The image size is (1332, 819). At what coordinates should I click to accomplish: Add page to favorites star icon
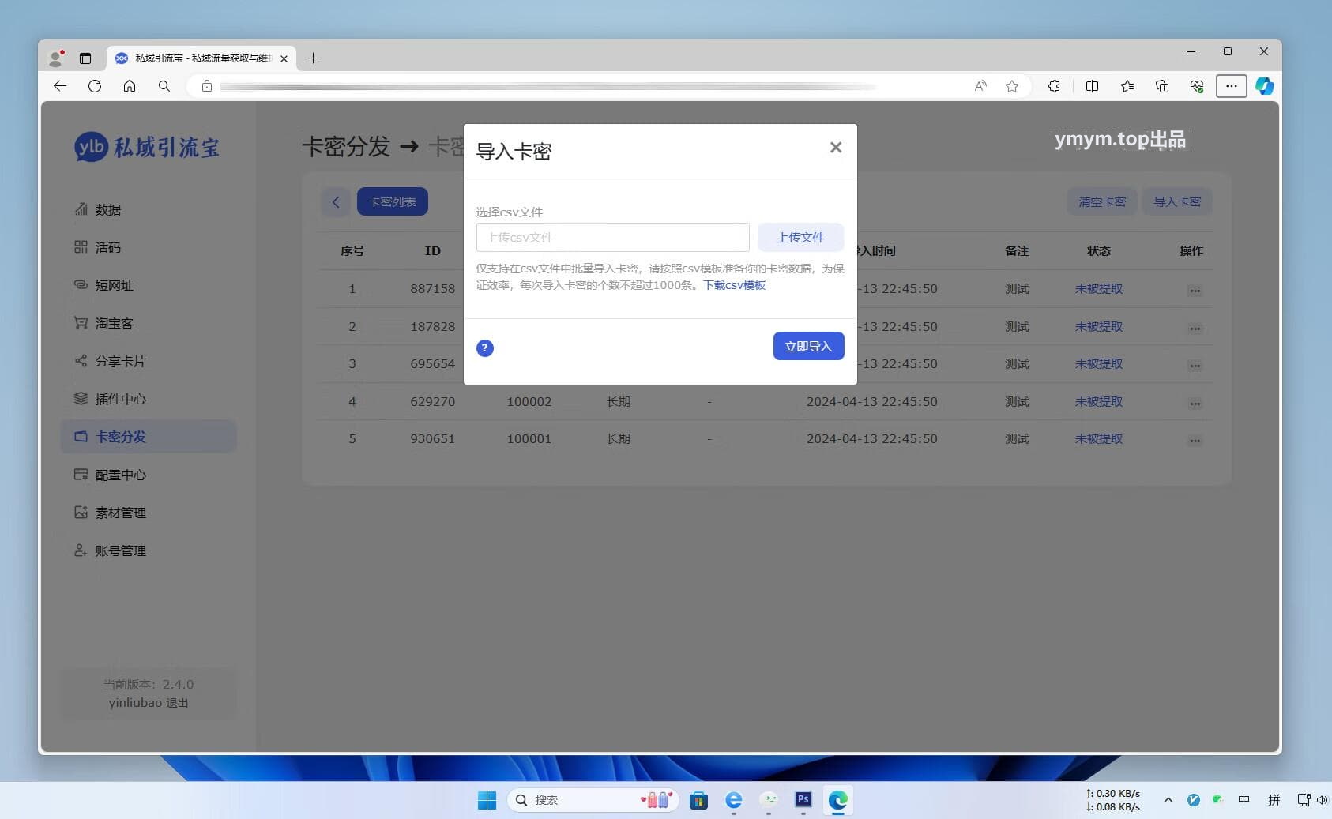pos(1012,86)
